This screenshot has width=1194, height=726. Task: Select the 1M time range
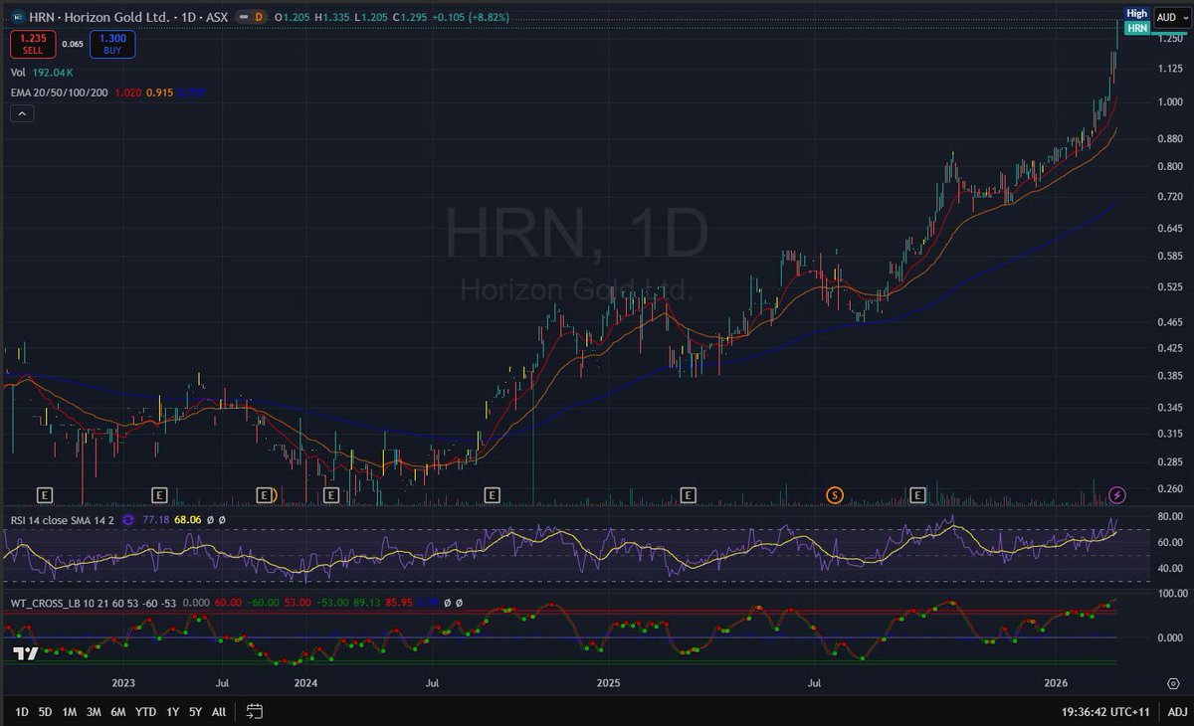pos(70,711)
